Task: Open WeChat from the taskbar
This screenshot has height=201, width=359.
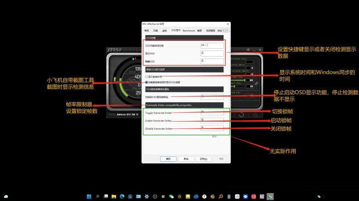Action: 171,197
